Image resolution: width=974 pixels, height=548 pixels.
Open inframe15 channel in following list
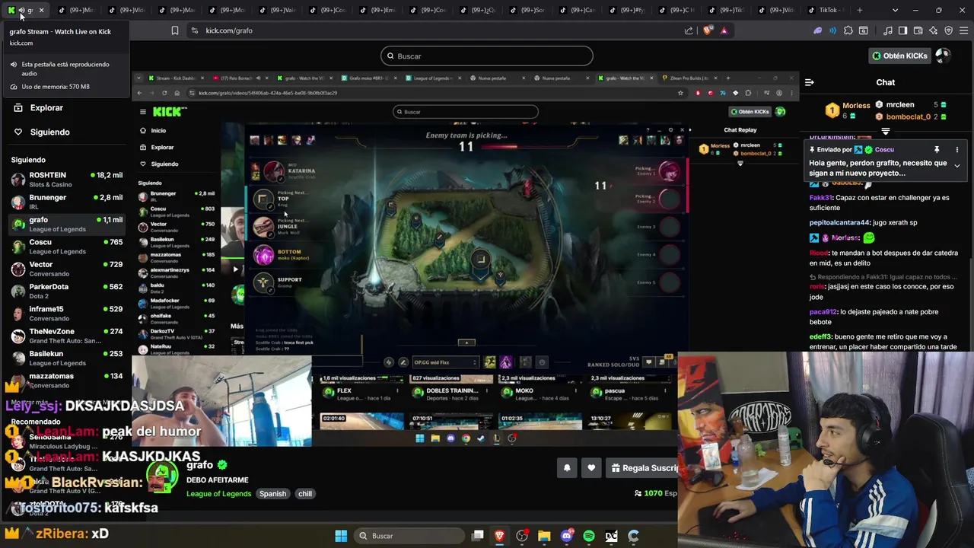click(x=66, y=314)
